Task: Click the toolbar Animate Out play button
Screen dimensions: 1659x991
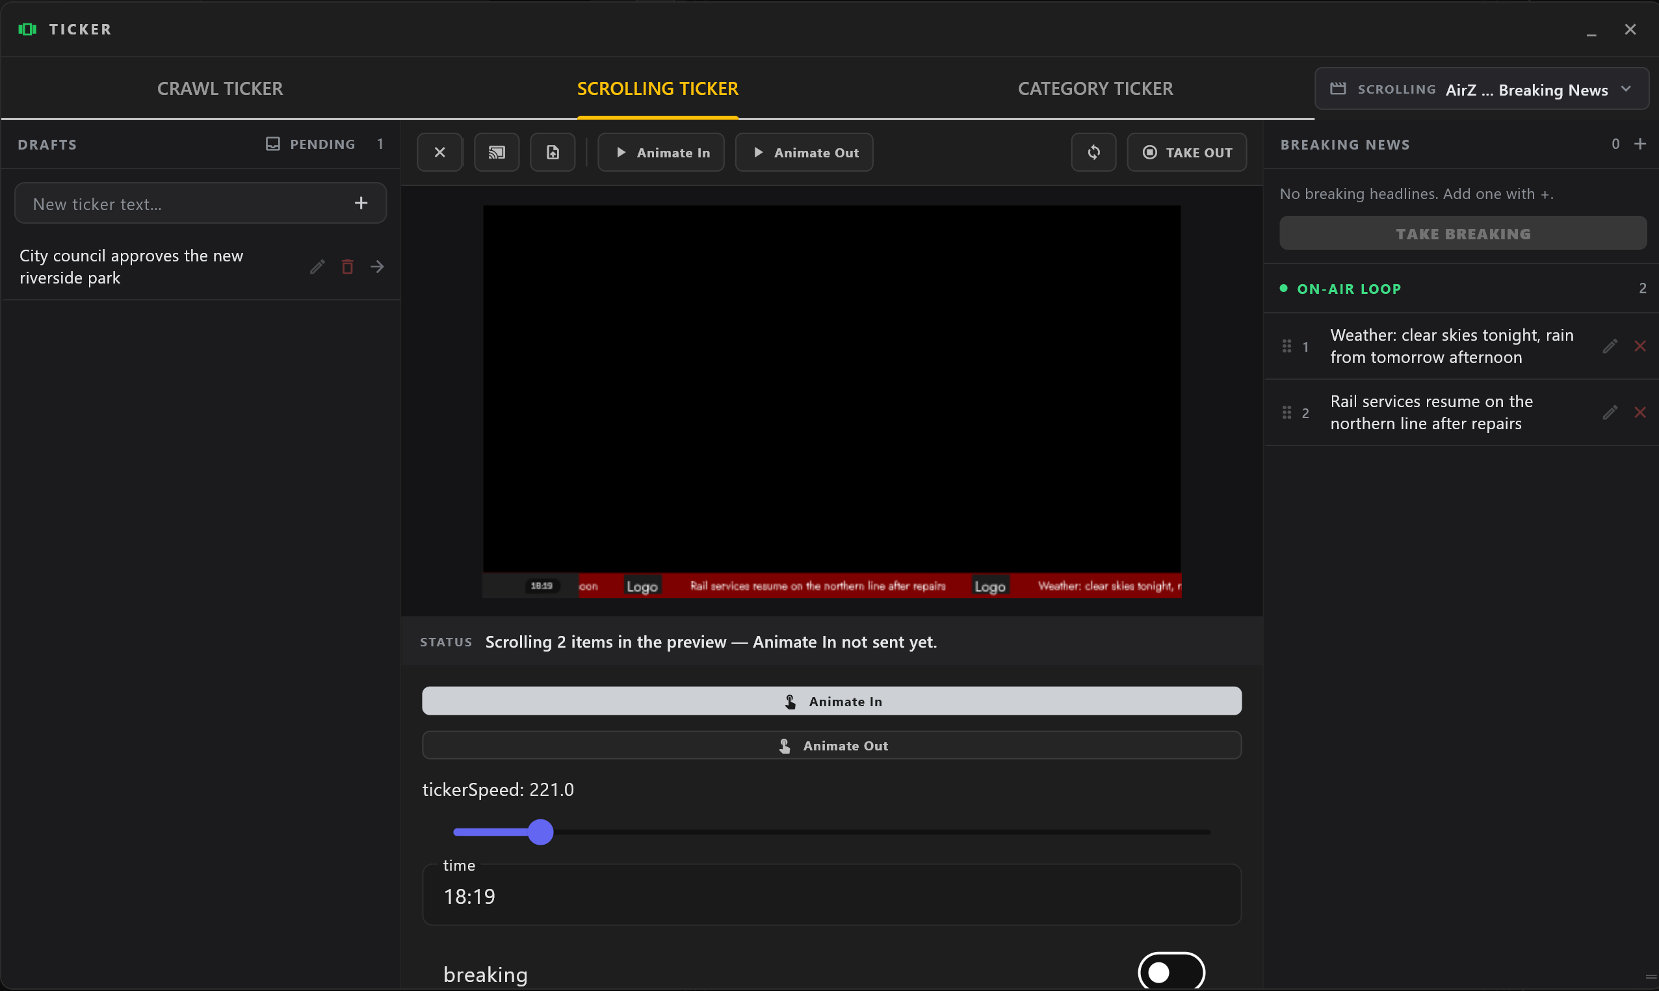Action: point(803,152)
